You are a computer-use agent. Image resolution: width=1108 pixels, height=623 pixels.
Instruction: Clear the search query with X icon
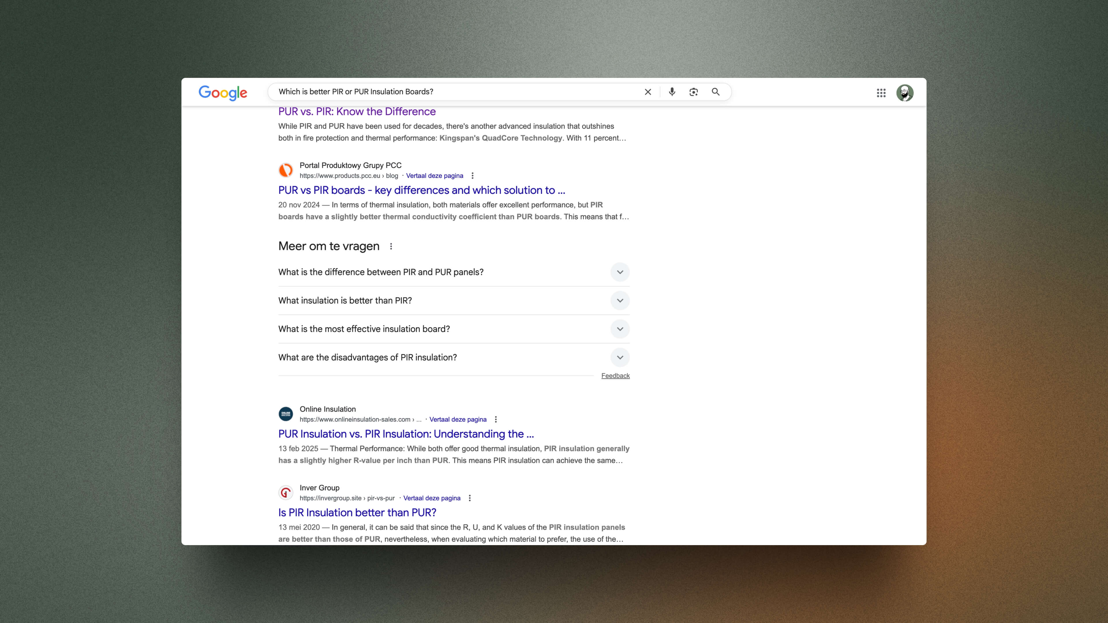(648, 92)
